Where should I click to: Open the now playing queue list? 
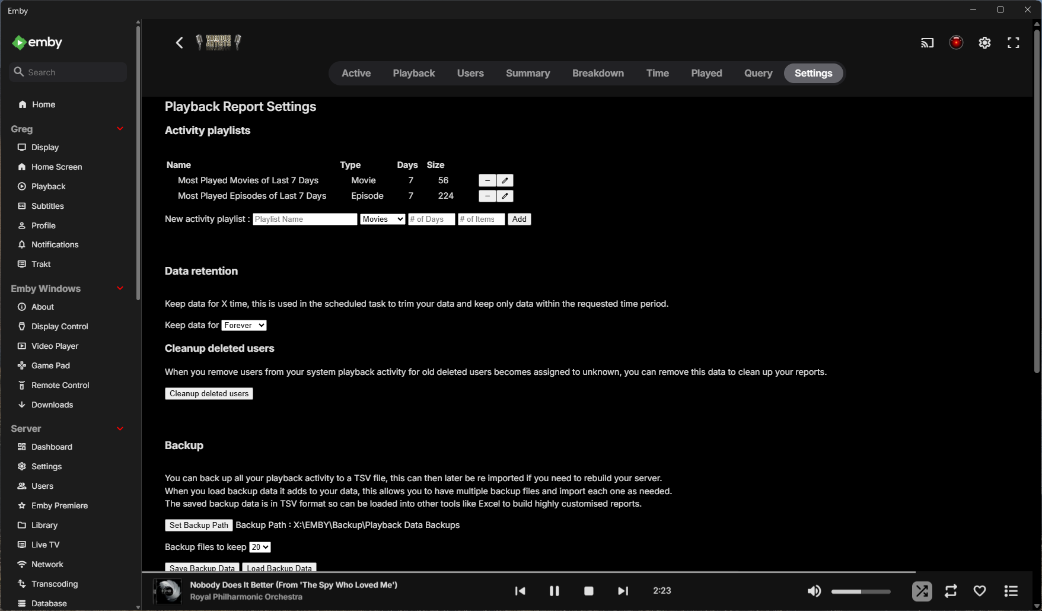[x=1010, y=591]
